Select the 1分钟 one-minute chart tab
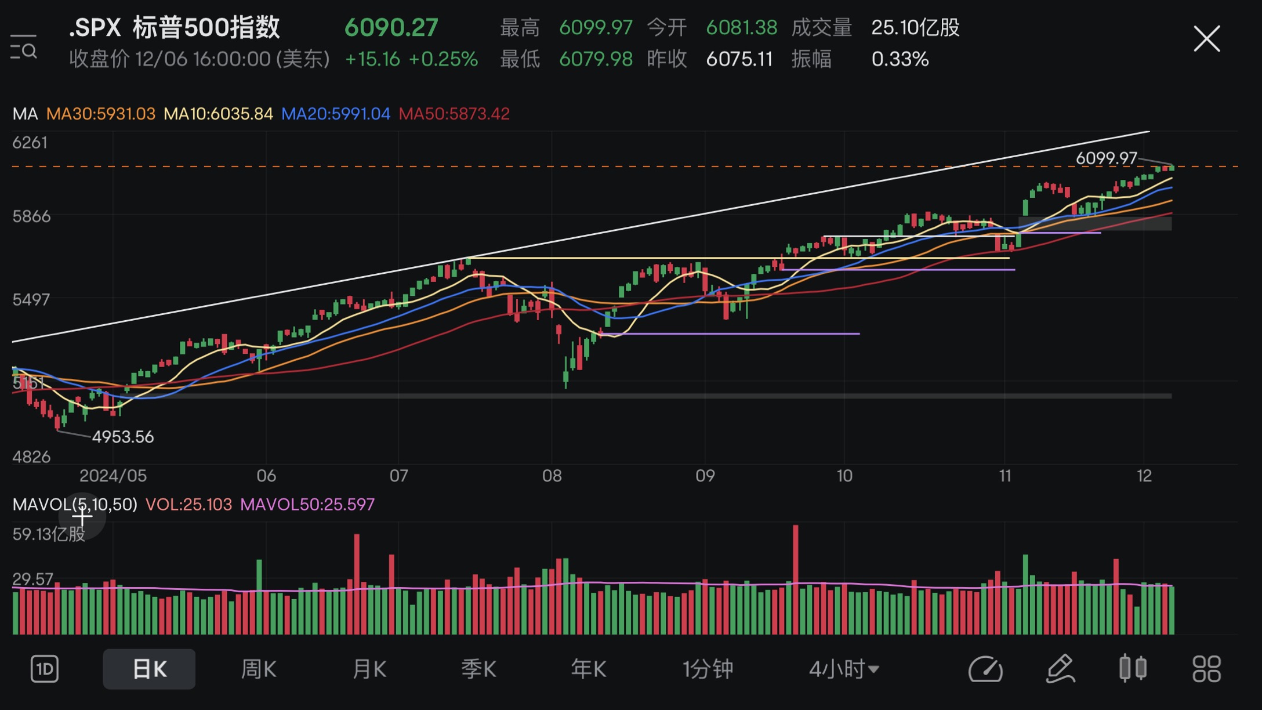This screenshot has height=710, width=1262. tap(708, 669)
